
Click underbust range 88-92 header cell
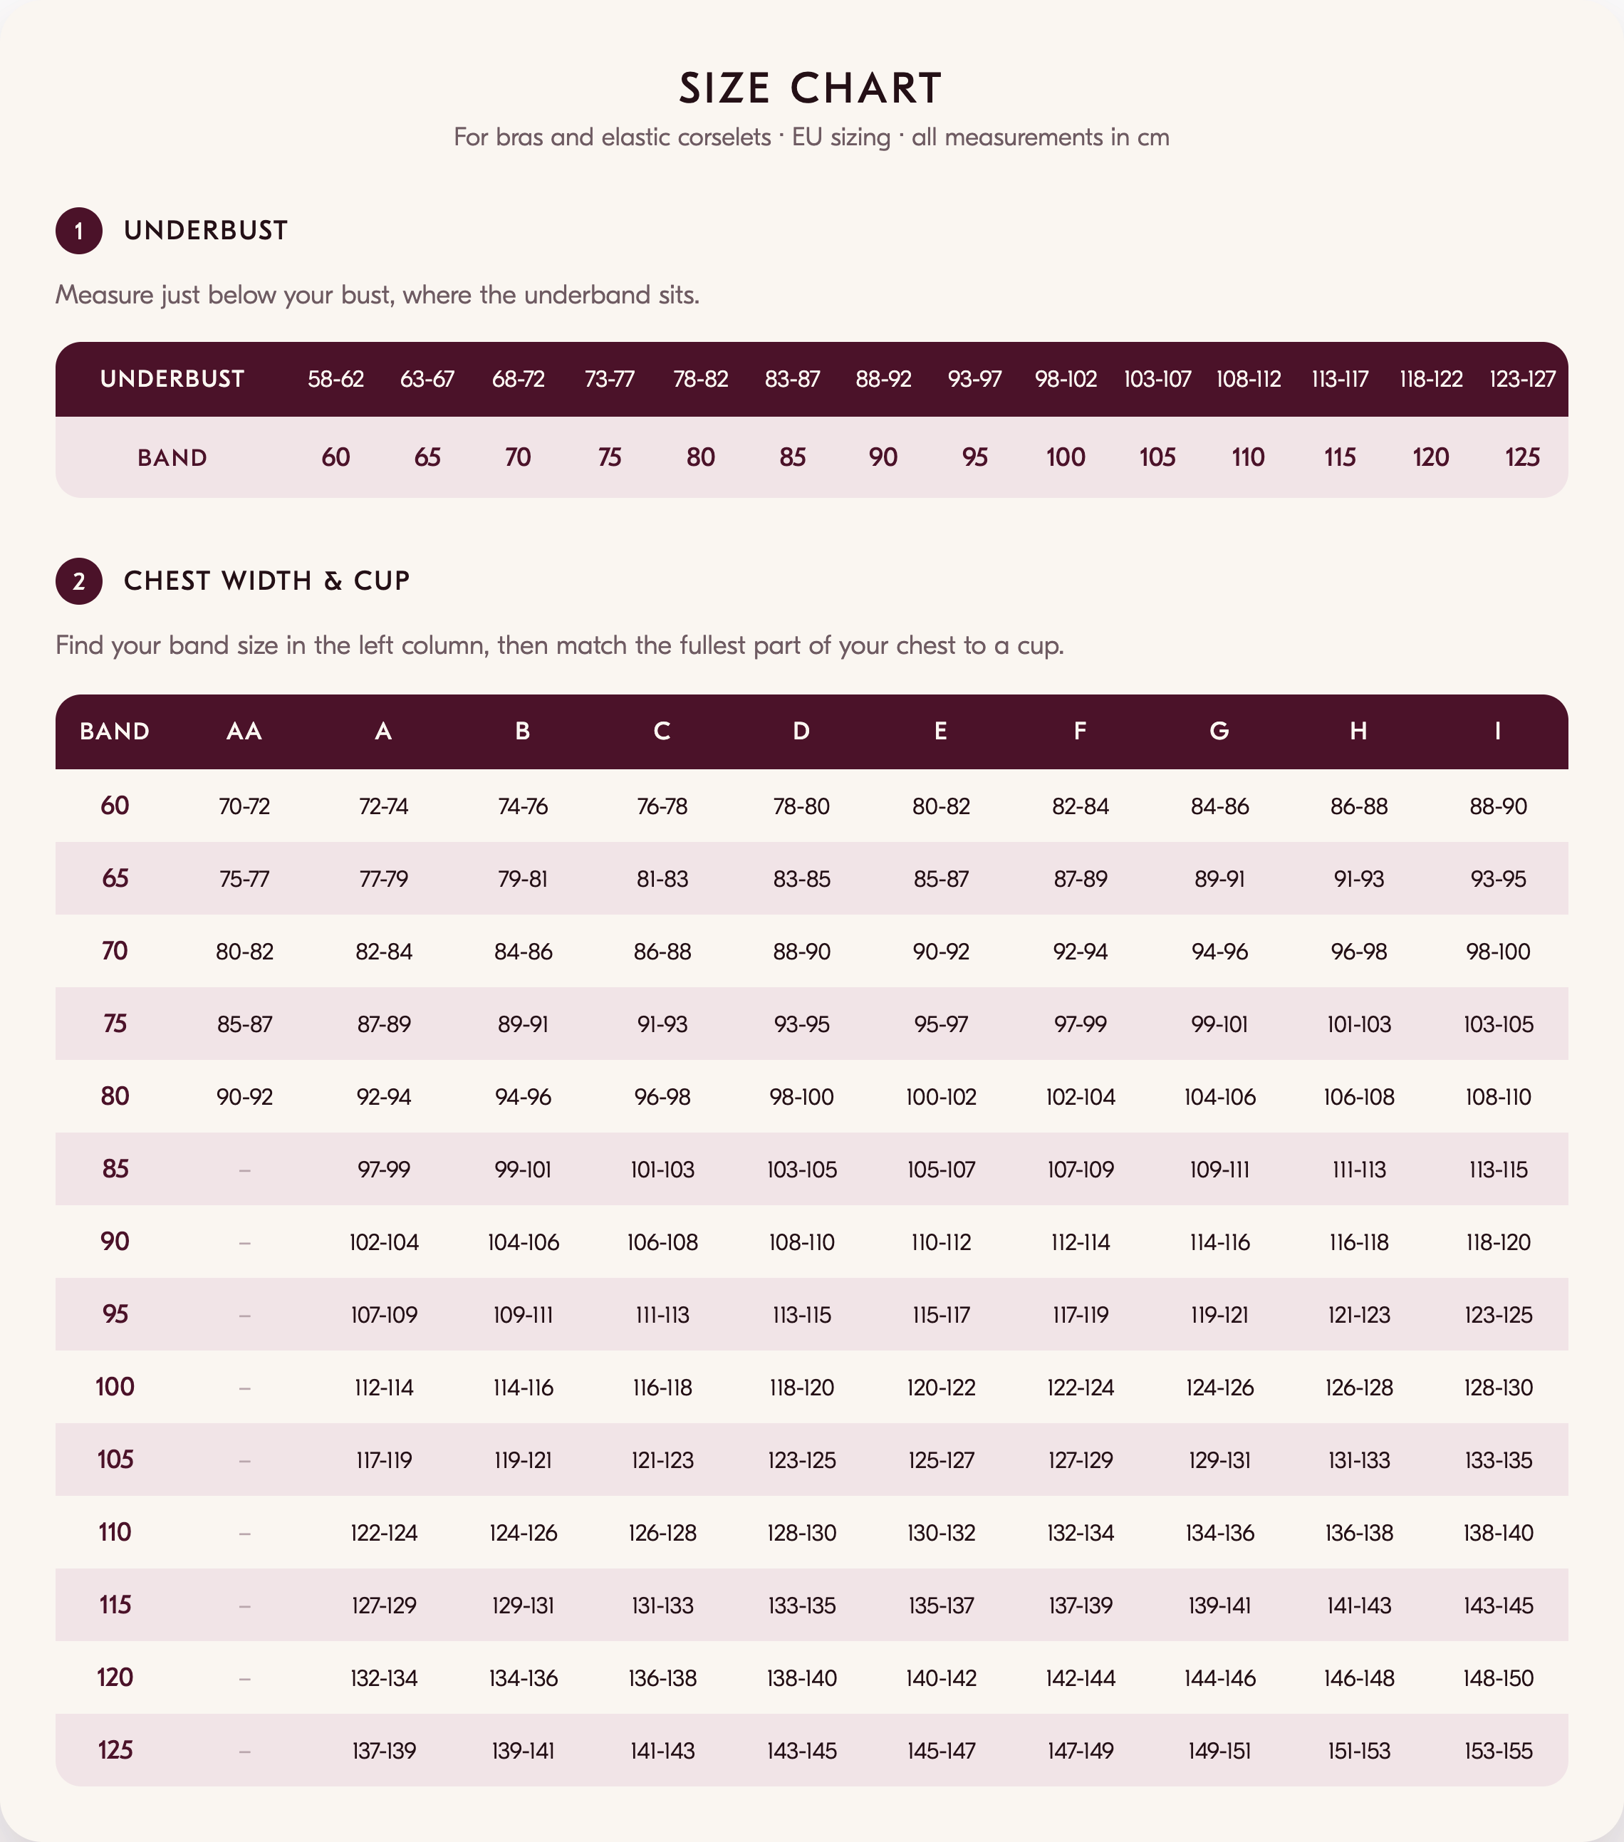[x=883, y=378]
